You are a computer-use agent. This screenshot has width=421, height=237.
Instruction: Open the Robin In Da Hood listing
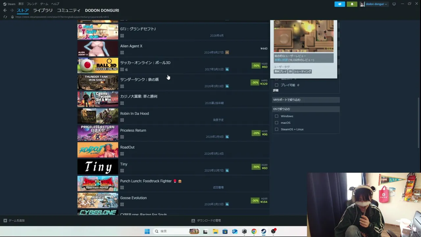coord(173,116)
